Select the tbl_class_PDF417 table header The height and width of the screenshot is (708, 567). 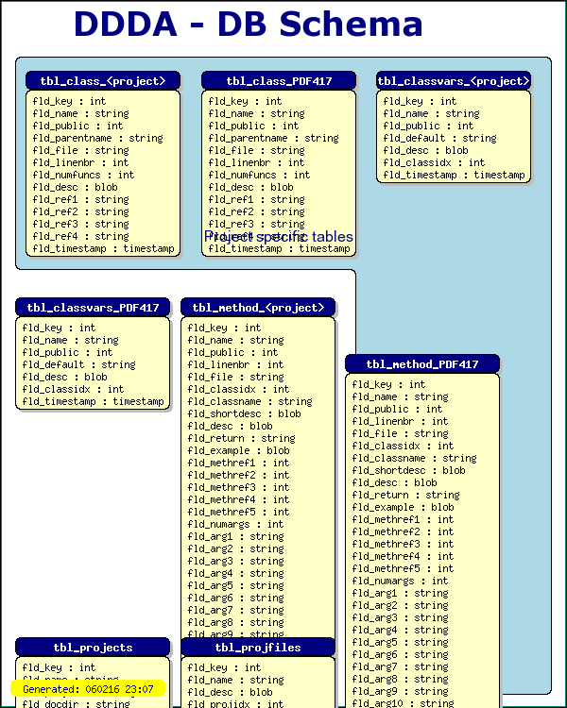tap(279, 81)
